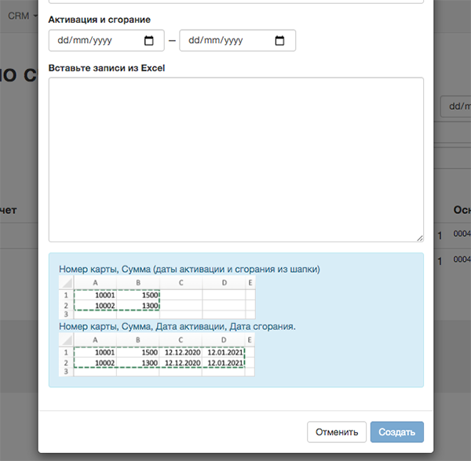Click the 'Активация и сгорание' label
The image size is (471, 461).
[x=100, y=20]
